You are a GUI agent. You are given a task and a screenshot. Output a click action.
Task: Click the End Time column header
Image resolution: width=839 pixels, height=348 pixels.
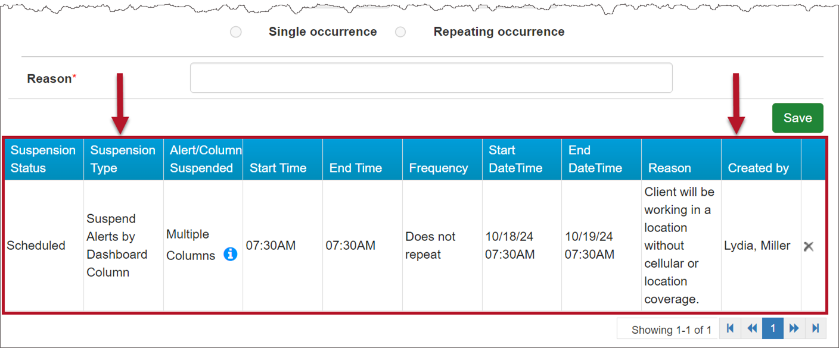356,168
